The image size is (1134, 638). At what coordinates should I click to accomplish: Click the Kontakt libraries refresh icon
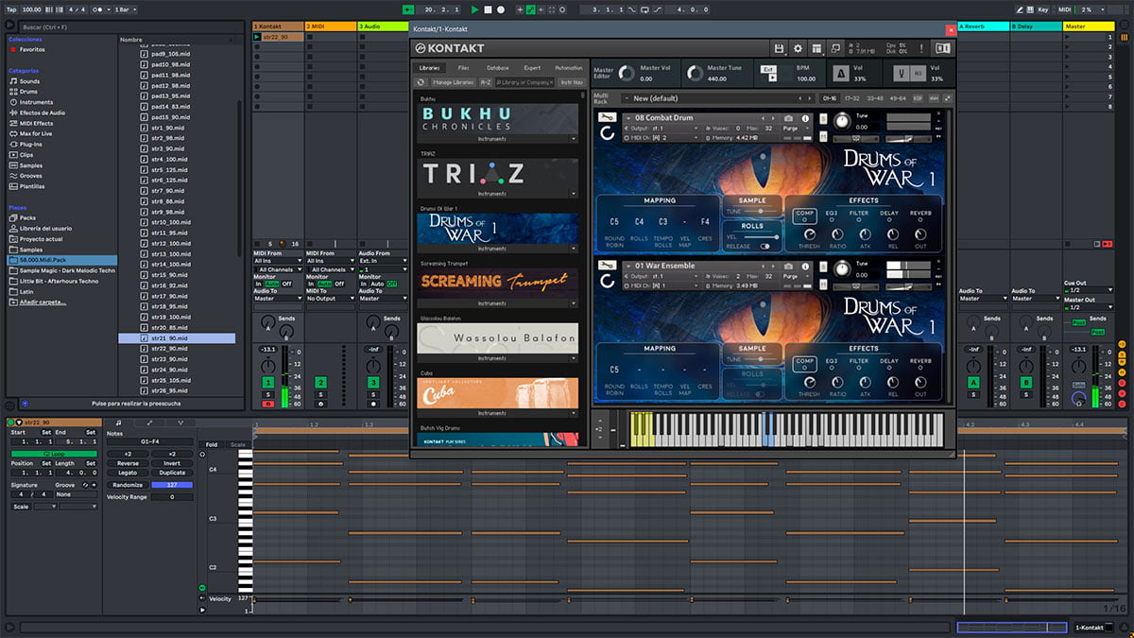(x=421, y=82)
